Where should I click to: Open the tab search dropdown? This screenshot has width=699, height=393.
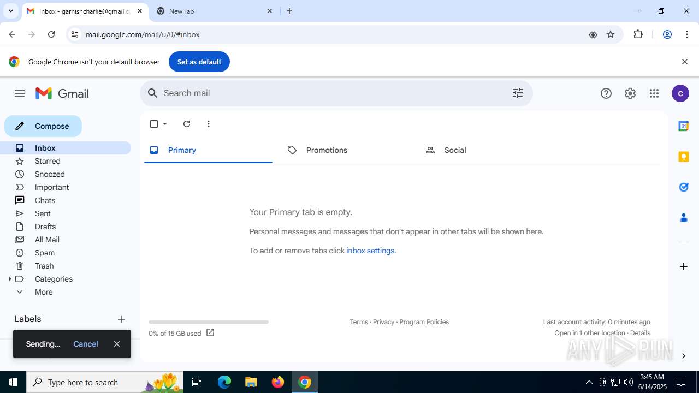[10, 11]
